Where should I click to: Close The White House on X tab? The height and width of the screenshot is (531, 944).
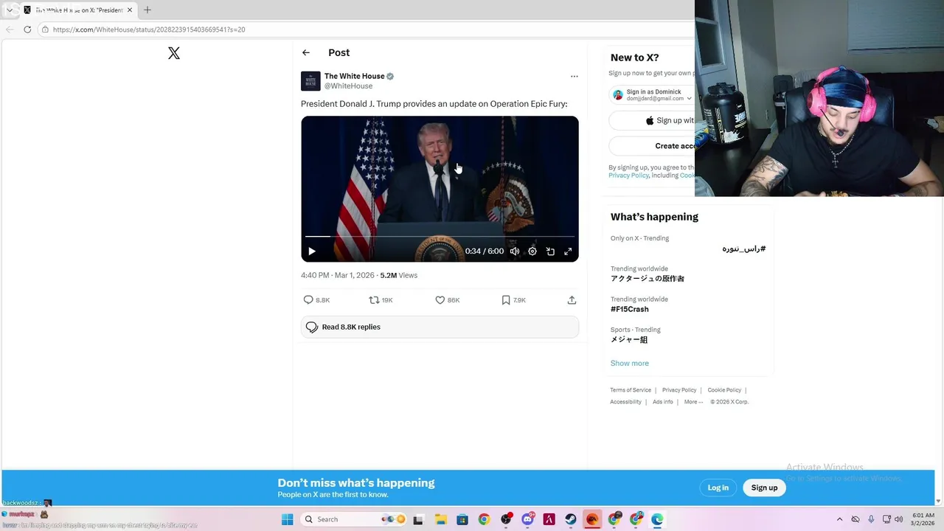point(130,10)
